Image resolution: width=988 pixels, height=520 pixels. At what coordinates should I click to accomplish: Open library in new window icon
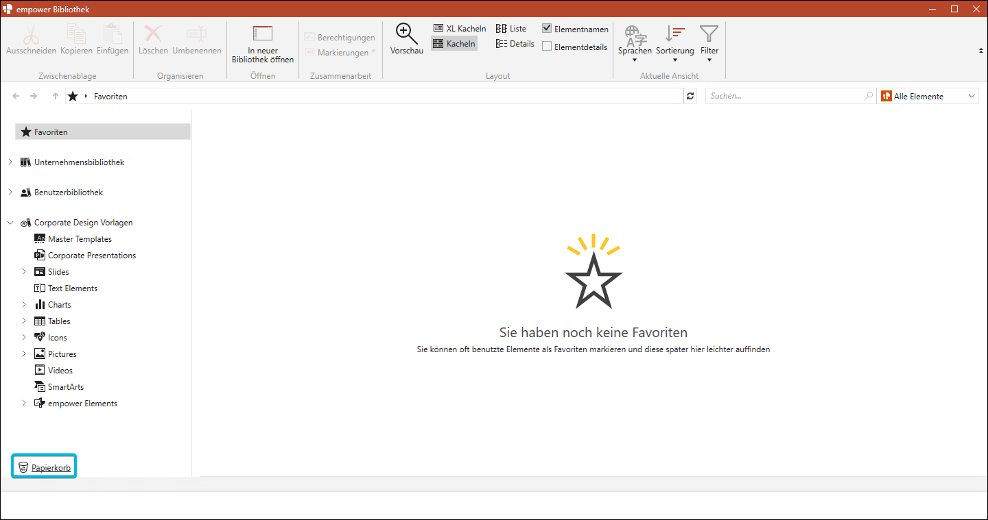pyautogui.click(x=263, y=34)
